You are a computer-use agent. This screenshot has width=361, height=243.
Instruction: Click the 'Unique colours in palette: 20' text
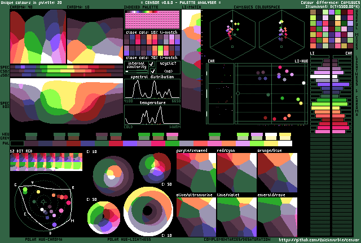[x=32, y=2]
